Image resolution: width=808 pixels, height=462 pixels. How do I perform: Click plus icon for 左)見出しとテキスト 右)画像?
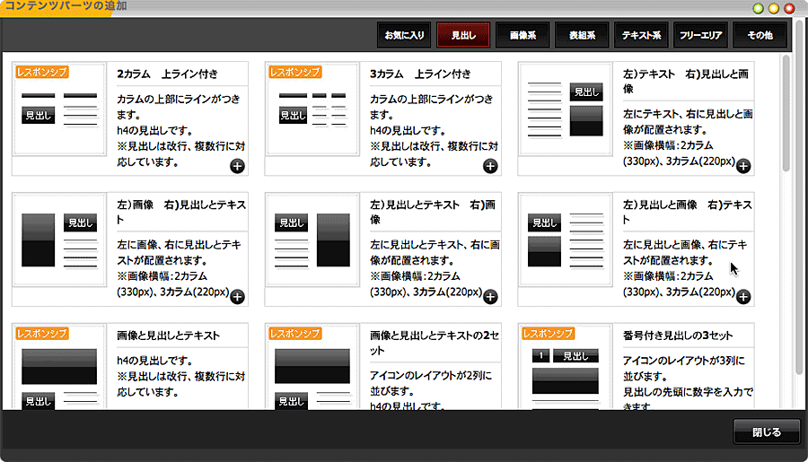pyautogui.click(x=490, y=297)
